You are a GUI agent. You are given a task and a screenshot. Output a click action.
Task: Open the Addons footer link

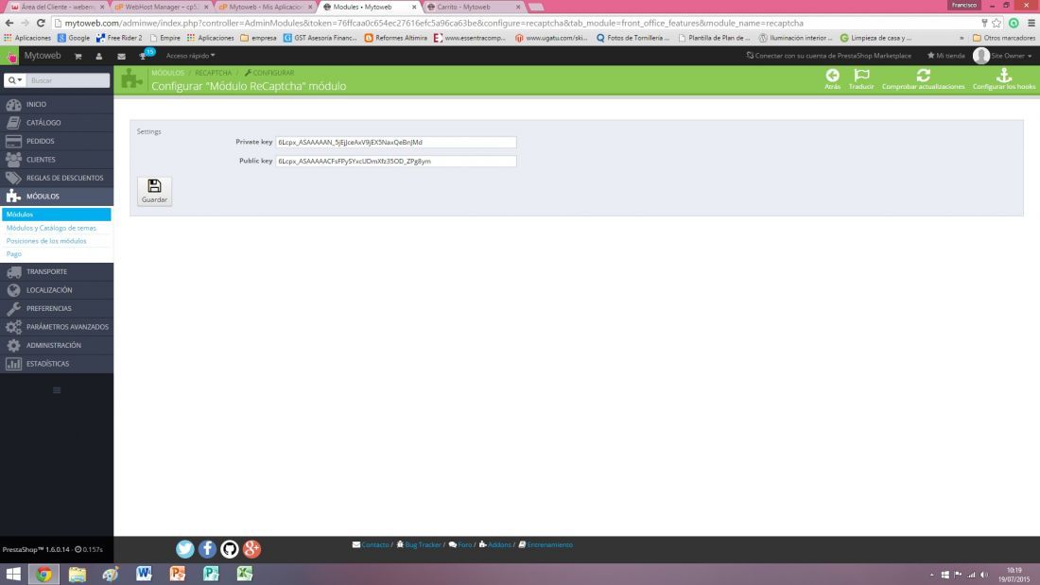tap(494, 544)
